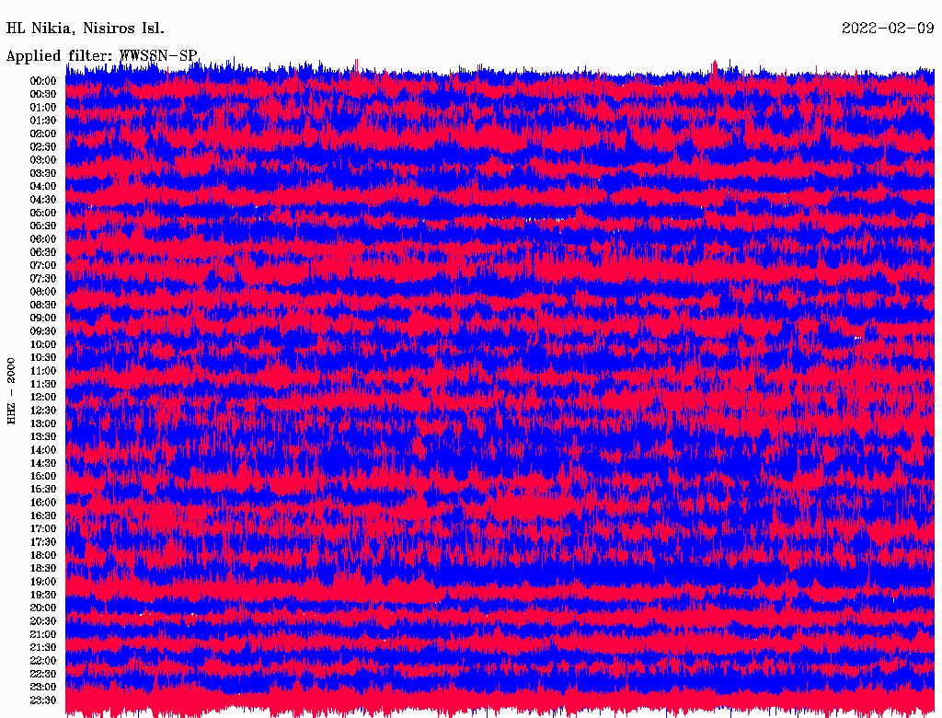
Task: Choose the 10:00 time label
Action: [43, 344]
